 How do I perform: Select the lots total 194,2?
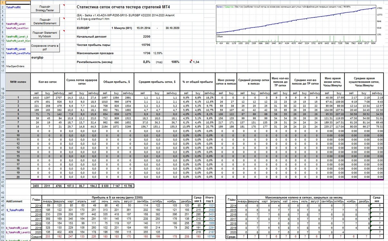pyautogui.click(x=93, y=186)
